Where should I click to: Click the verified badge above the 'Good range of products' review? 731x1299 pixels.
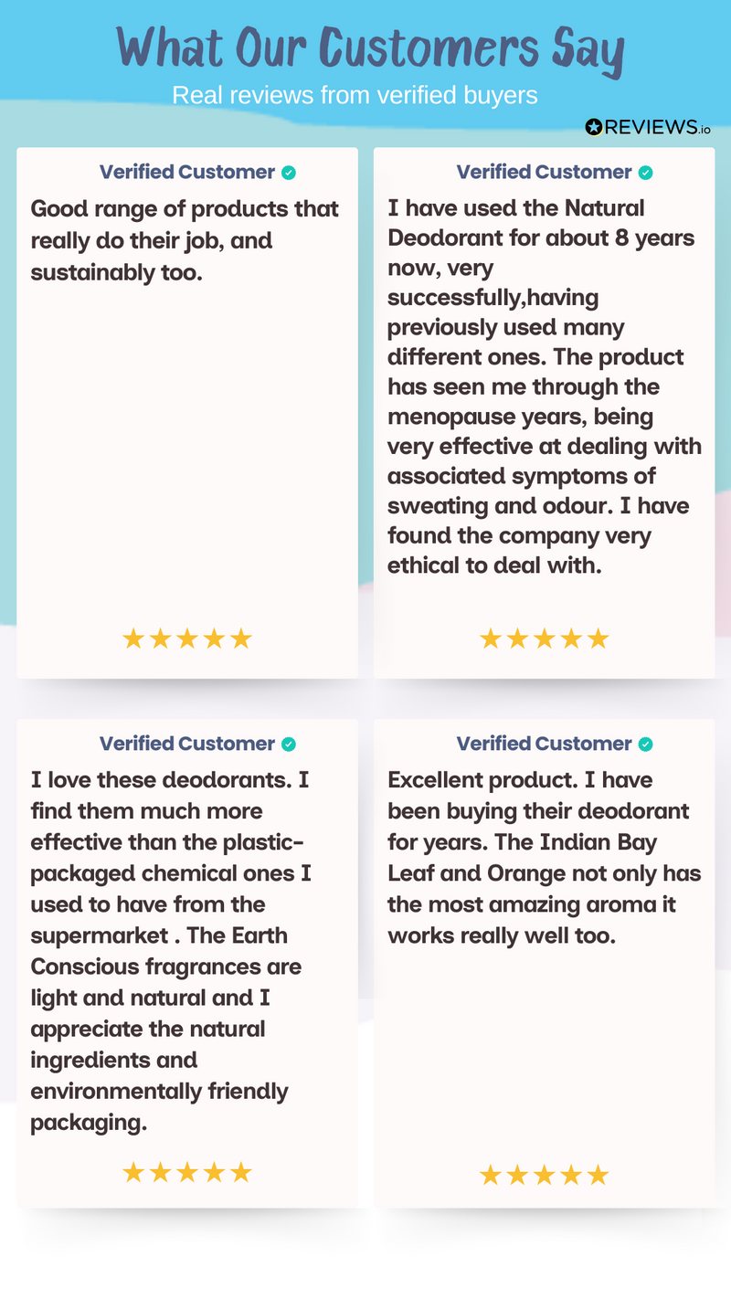tap(289, 173)
